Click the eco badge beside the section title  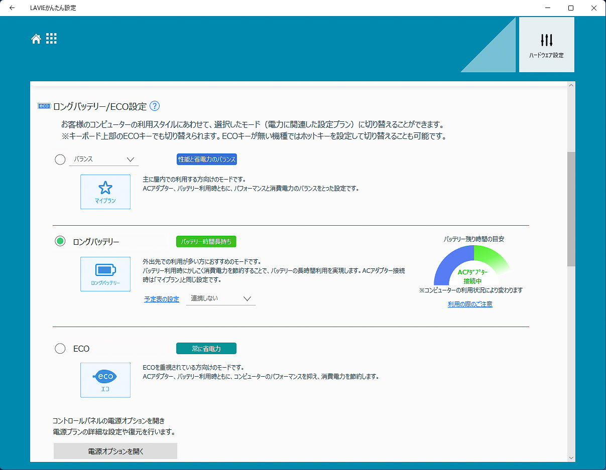point(44,106)
